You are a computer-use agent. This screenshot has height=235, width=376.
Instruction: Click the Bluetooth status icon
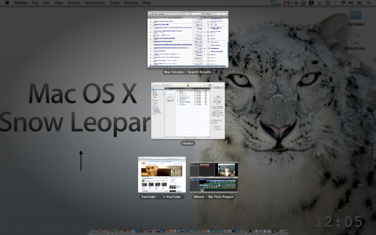click(335, 3)
